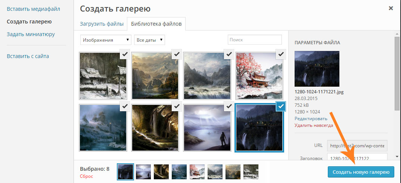The width and height of the screenshot is (401, 183).
Task: Uncheck the snowy hut image checkmark
Action: 125,54
